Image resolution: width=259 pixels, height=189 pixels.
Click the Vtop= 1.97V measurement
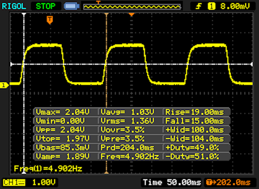(62, 139)
